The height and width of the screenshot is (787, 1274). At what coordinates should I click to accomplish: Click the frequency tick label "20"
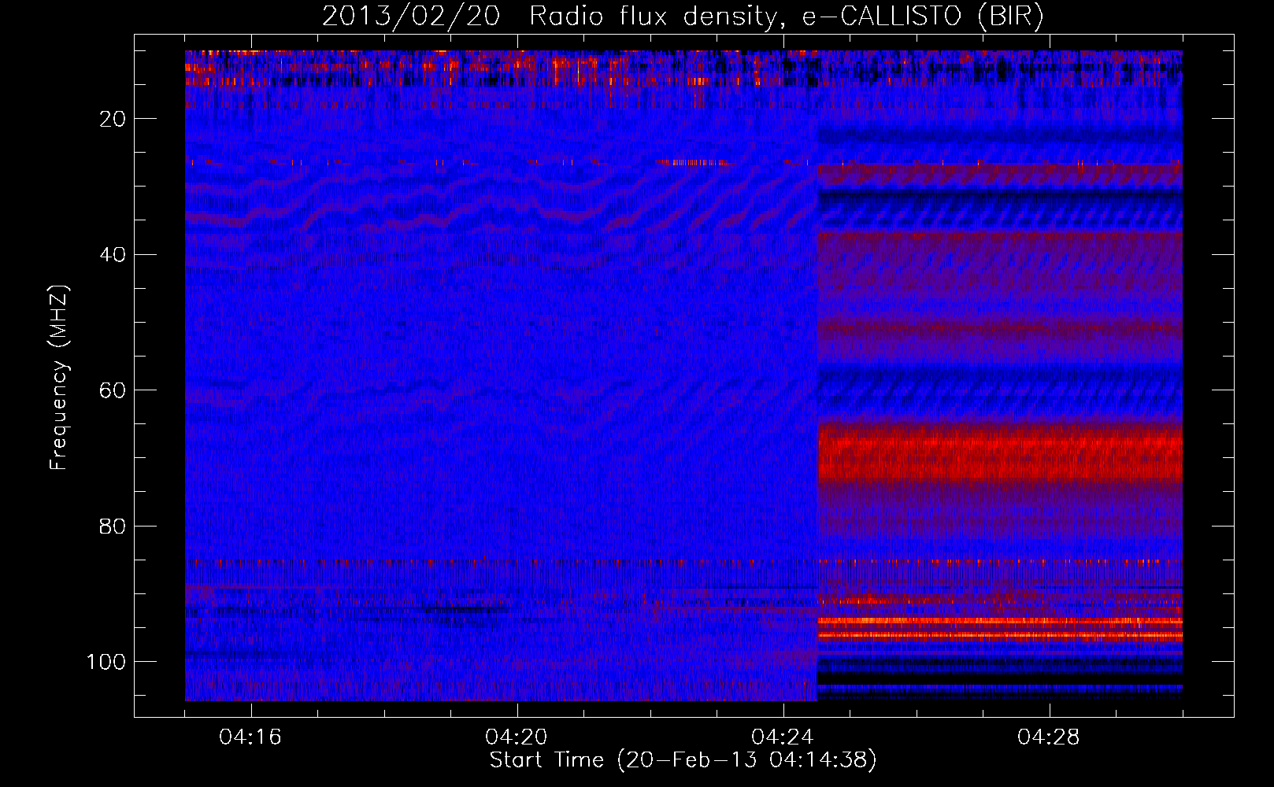coord(113,119)
